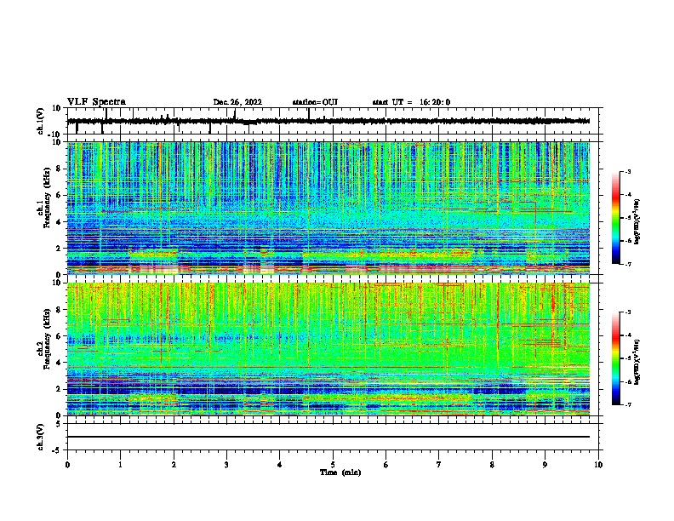This screenshot has height=521, width=674.
Task: Select the "start UT = 16:20:0" header text
Action: tap(411, 102)
